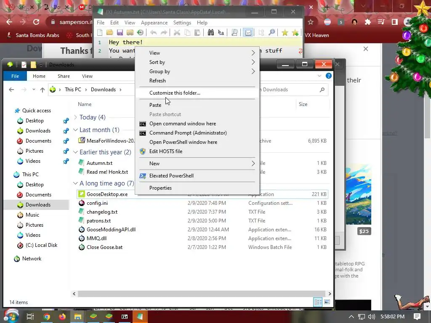Click the Copy icon in editor toolbar
431x323 pixels.
coord(187,33)
